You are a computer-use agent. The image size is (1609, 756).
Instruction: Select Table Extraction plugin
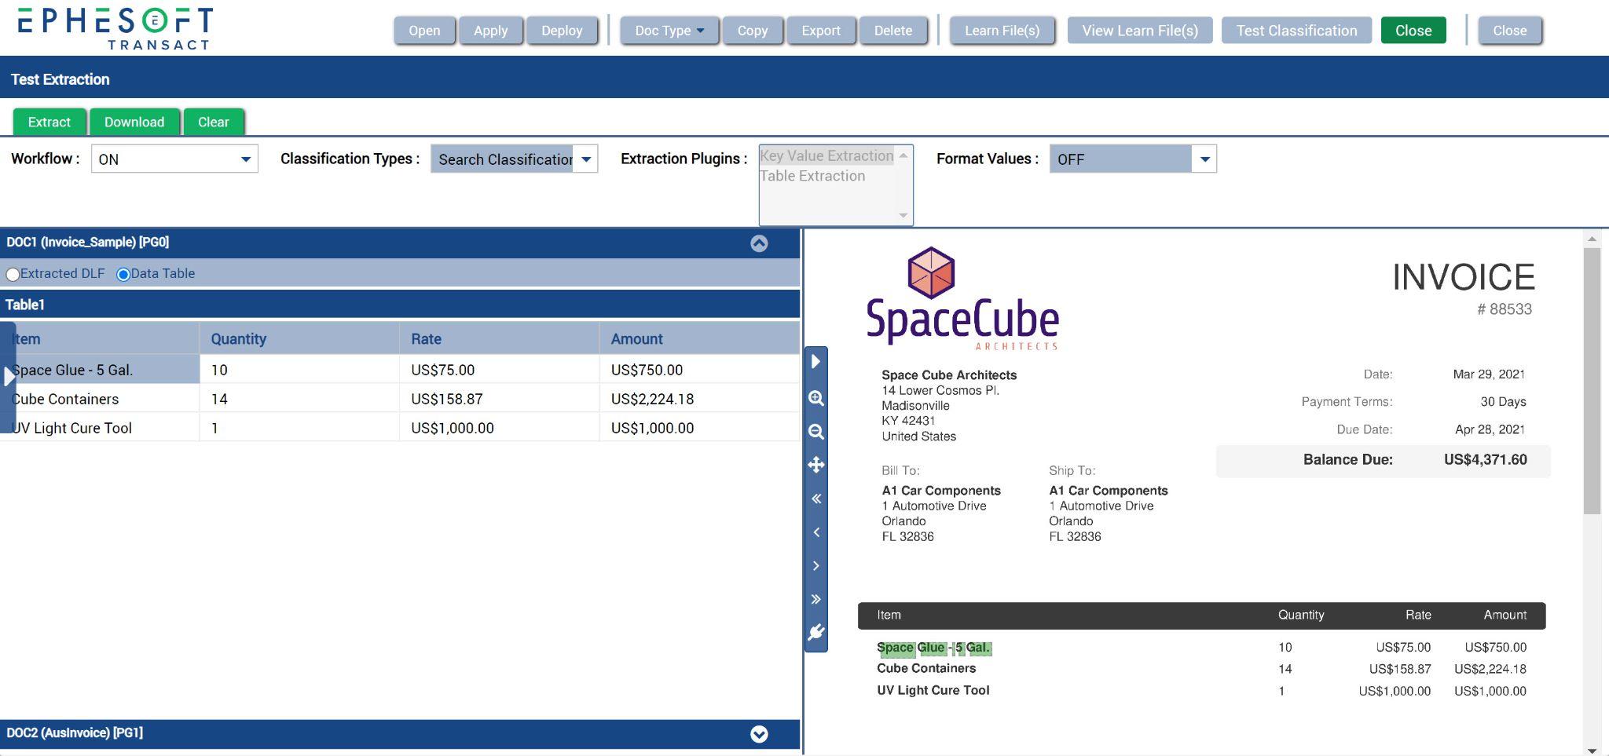click(812, 176)
